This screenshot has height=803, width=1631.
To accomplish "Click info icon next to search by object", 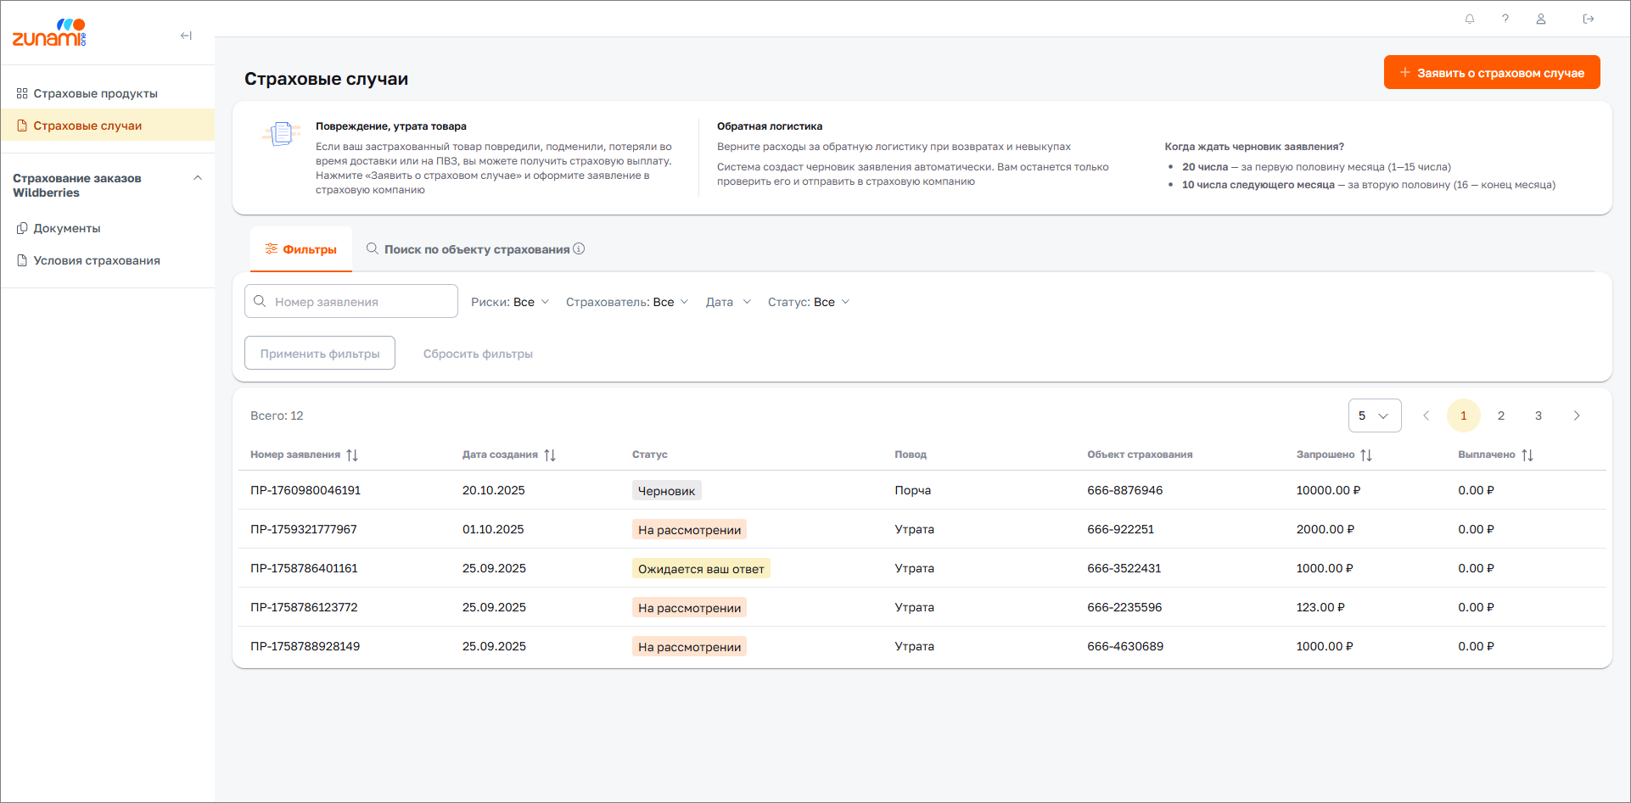I will tap(579, 249).
